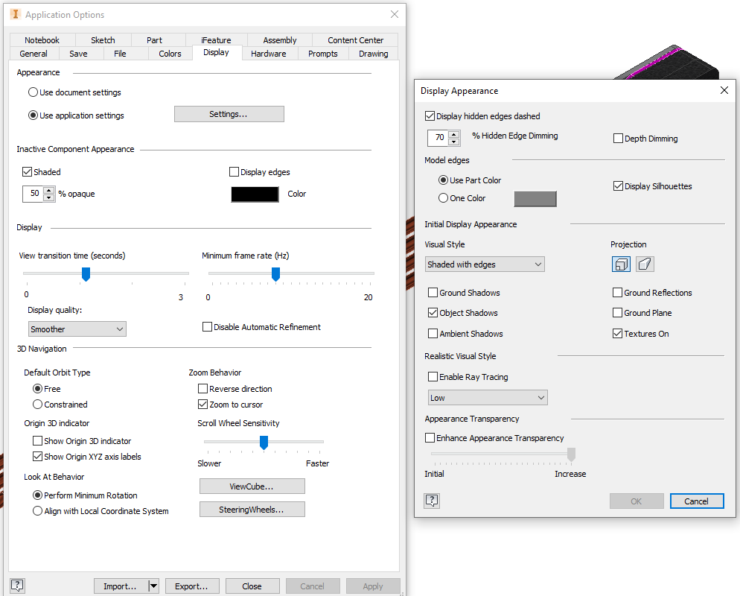Select the Constrained orbit type

coord(38,405)
